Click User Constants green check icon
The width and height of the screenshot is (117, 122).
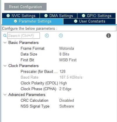tap(76, 21)
